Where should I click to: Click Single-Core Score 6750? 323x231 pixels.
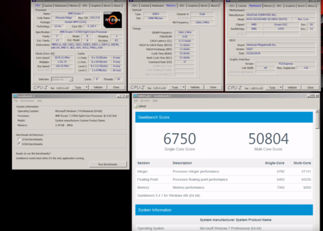point(180,139)
